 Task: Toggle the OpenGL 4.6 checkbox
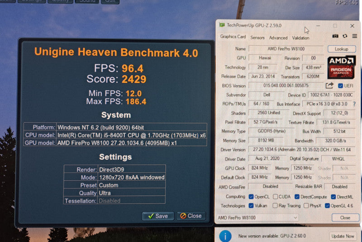[x=327, y=205]
